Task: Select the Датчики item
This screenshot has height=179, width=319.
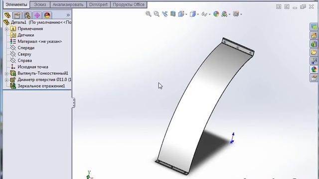Action: click(x=26, y=35)
